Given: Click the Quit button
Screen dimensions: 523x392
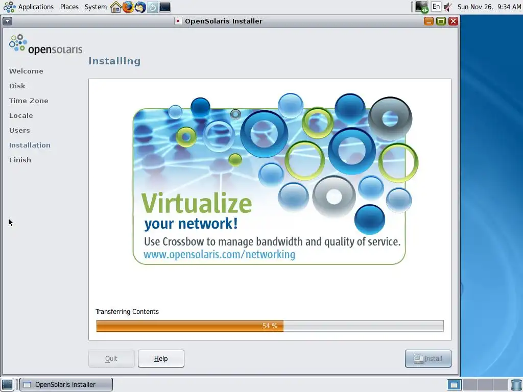Looking at the screenshot, I should pos(111,359).
